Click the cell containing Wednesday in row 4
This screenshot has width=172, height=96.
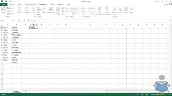[16, 35]
